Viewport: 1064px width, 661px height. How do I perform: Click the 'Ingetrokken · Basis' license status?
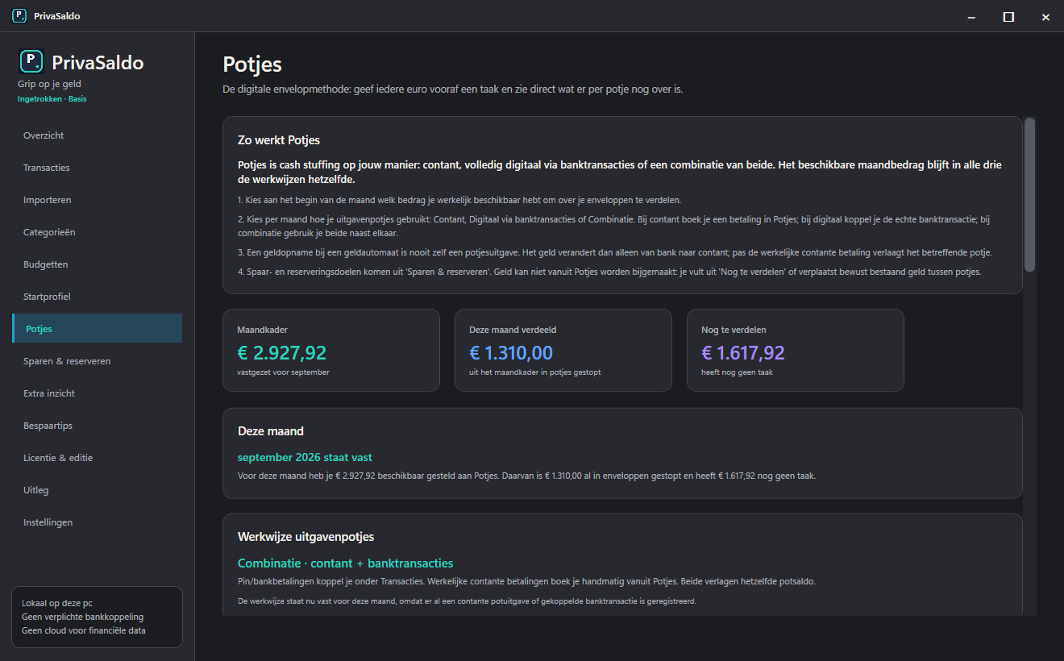click(52, 99)
